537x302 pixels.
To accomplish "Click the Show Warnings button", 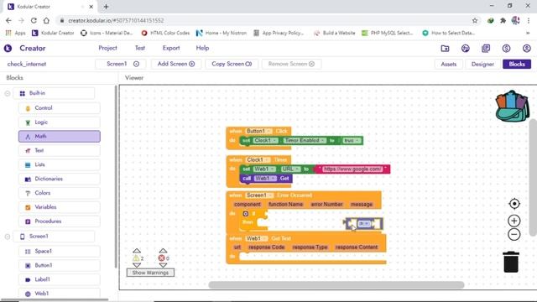I will 150,273.
